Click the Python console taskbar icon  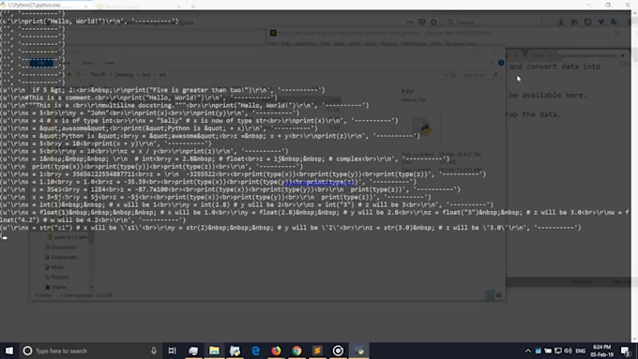[x=358, y=351]
